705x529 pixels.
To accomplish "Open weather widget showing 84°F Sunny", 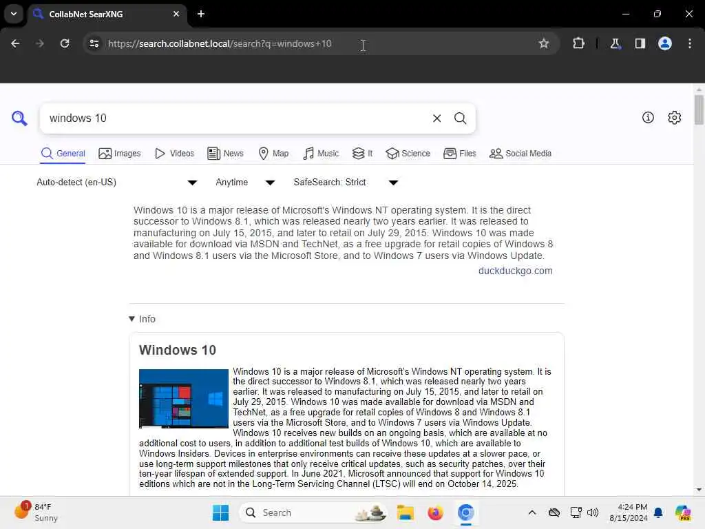I will pyautogui.click(x=37, y=512).
